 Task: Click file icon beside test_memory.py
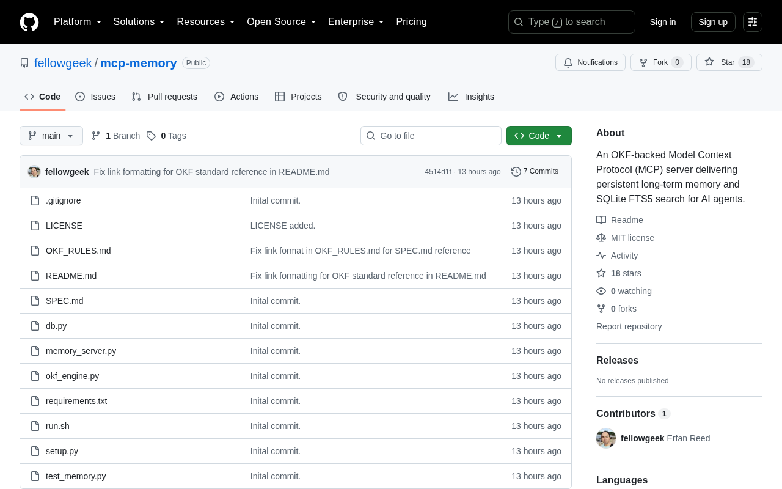(35, 476)
